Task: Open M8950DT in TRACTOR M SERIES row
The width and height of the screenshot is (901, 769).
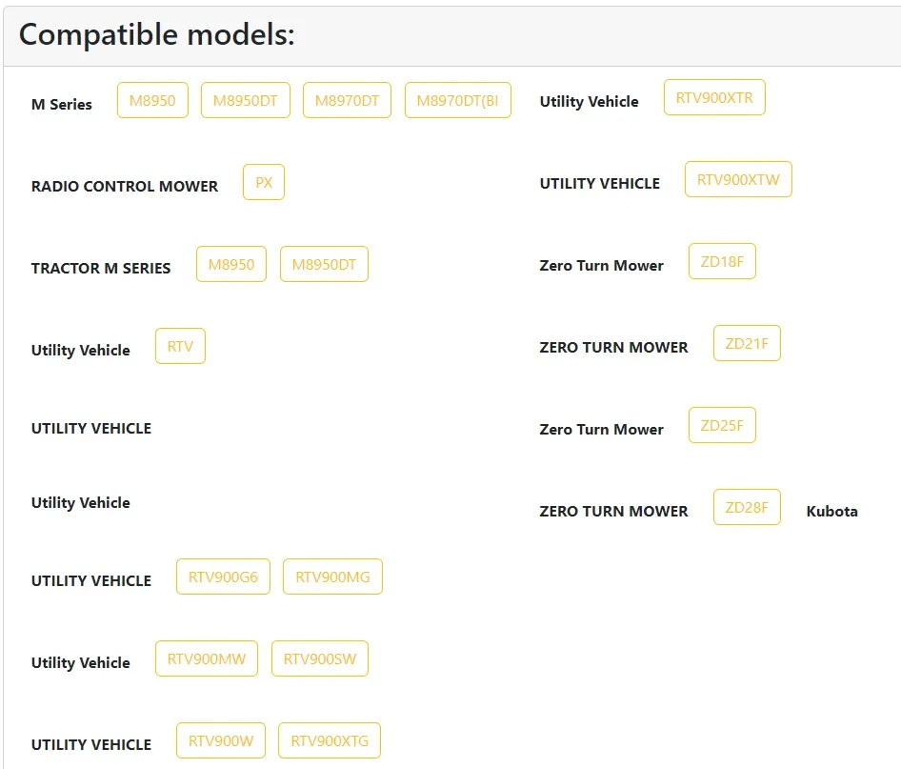Action: 324,264
